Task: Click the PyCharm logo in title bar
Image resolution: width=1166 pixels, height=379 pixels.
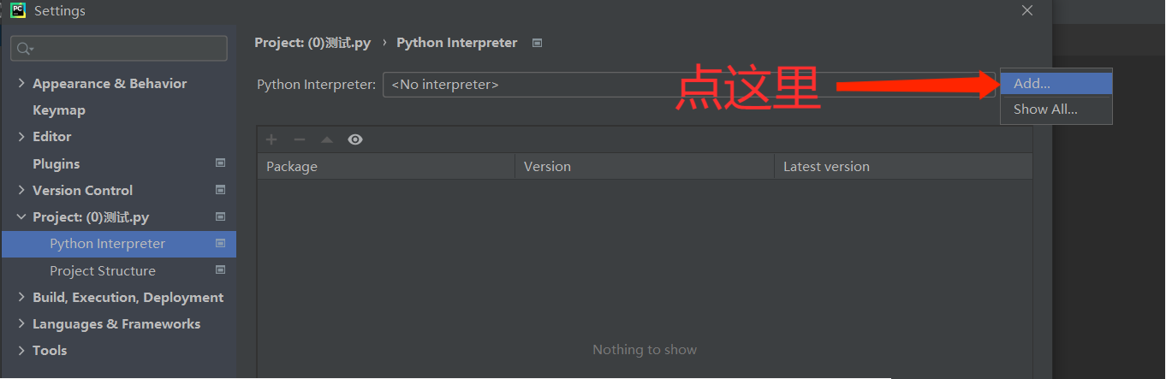Action: pos(18,11)
